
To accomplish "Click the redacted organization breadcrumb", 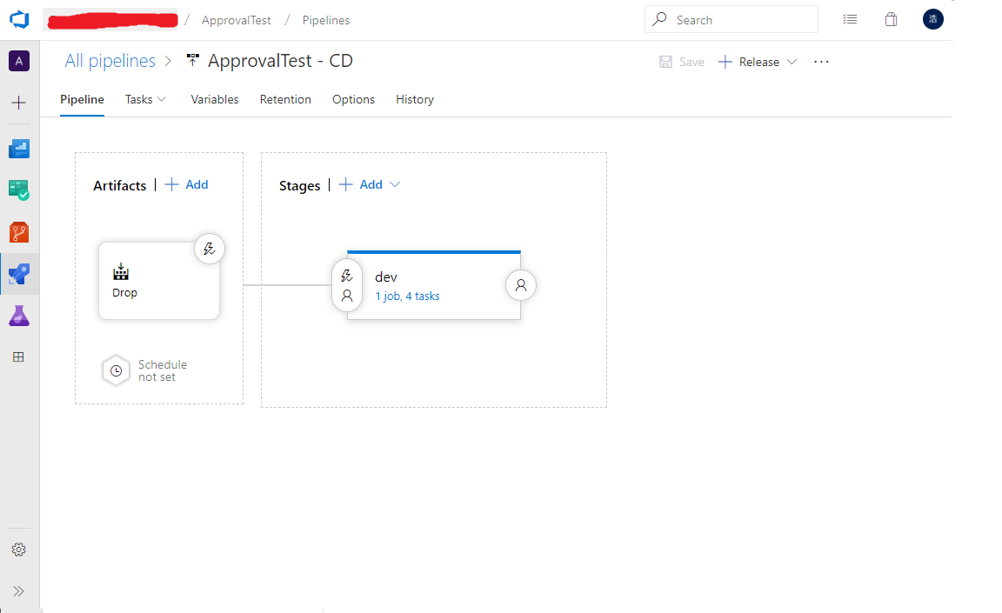I will coord(110,20).
